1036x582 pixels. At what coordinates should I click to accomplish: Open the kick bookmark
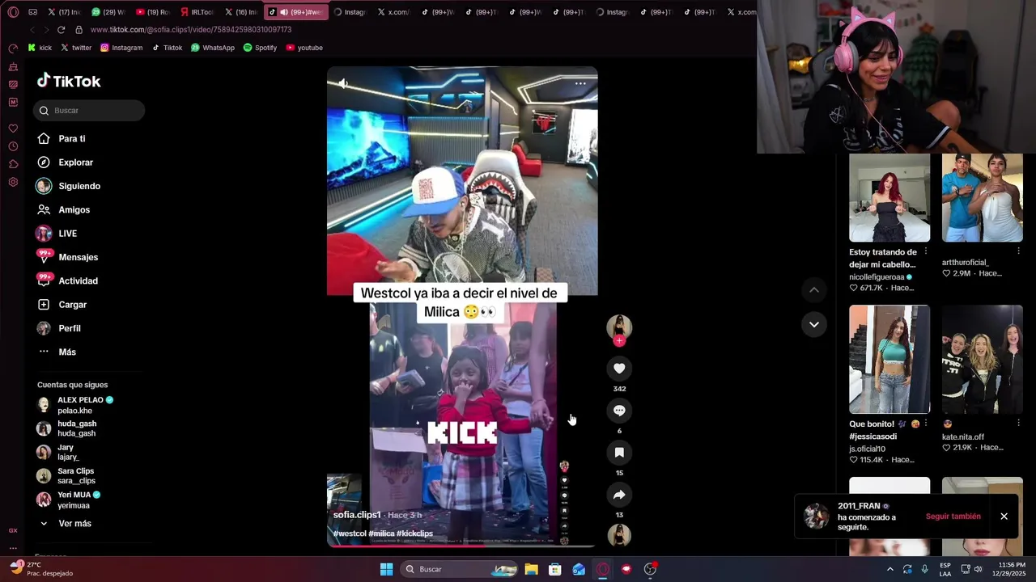40,48
